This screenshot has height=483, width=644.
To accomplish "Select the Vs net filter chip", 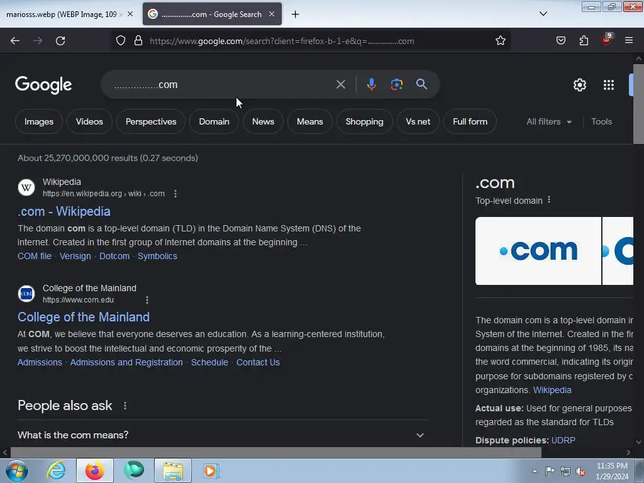I will click(418, 122).
